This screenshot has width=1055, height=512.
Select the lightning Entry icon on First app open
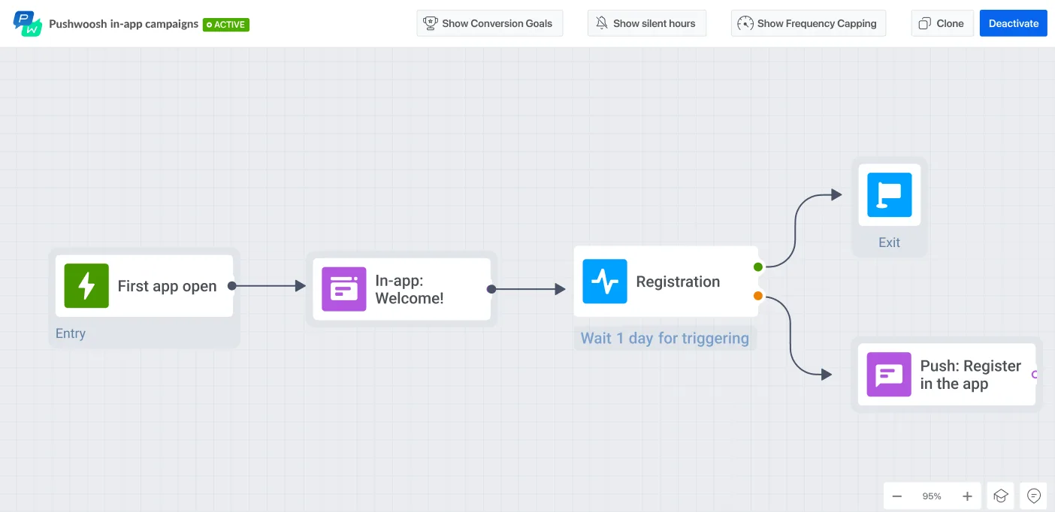(x=86, y=286)
